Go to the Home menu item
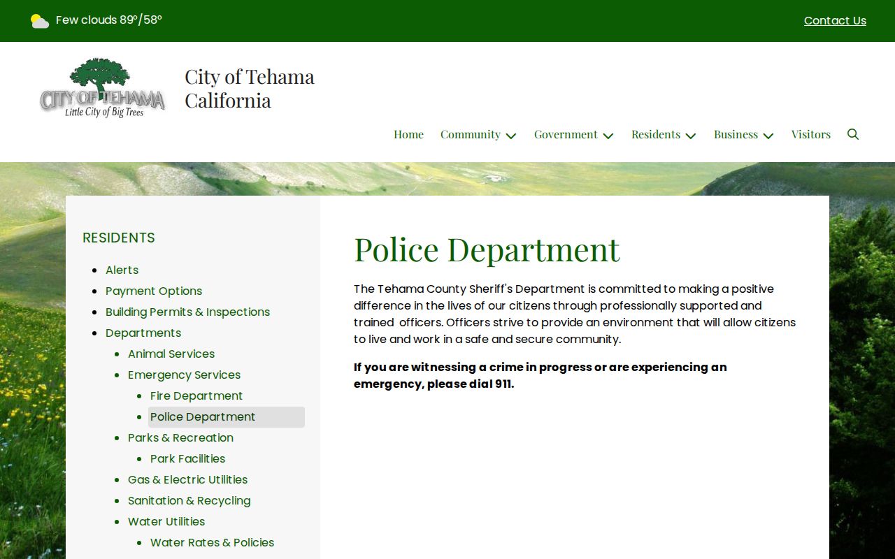Image resolution: width=895 pixels, height=559 pixels. pyautogui.click(x=408, y=134)
